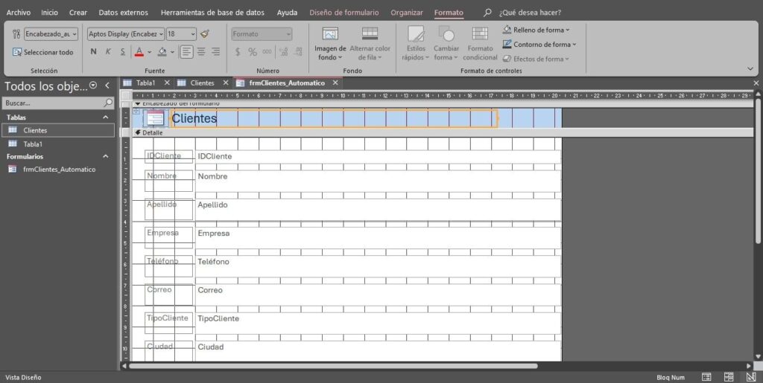Apply the red font color
This screenshot has height=383, width=763.
click(x=139, y=51)
